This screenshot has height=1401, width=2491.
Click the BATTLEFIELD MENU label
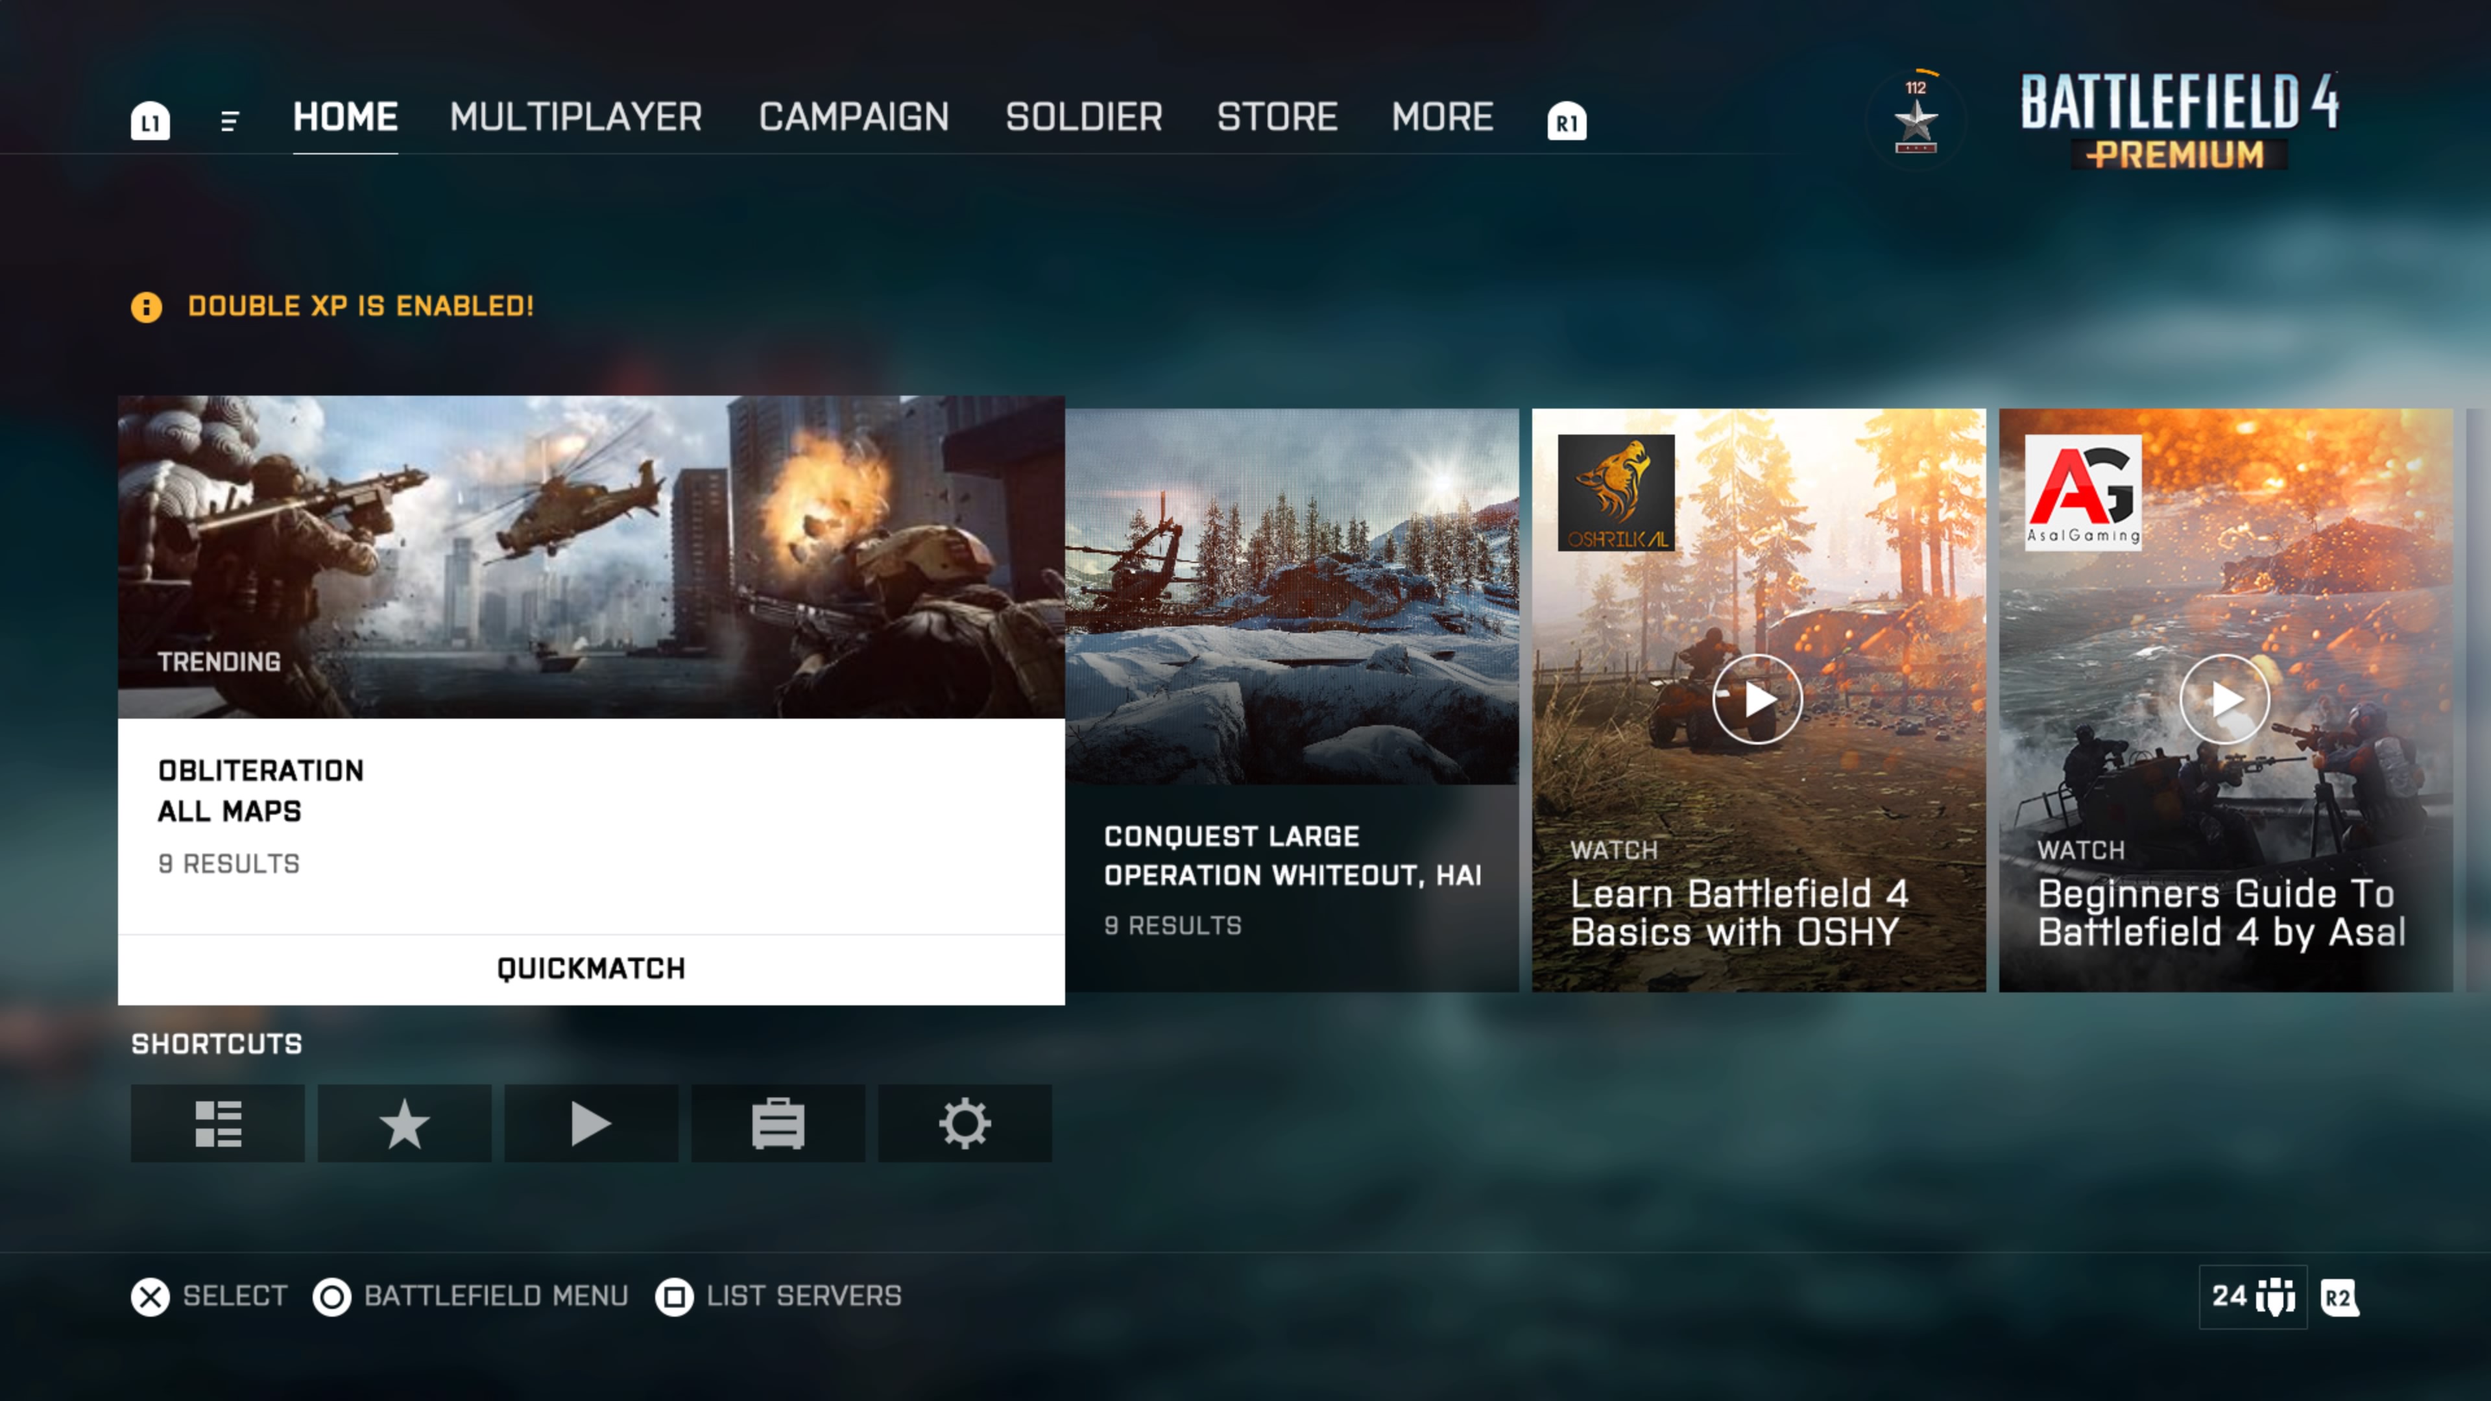(496, 1297)
